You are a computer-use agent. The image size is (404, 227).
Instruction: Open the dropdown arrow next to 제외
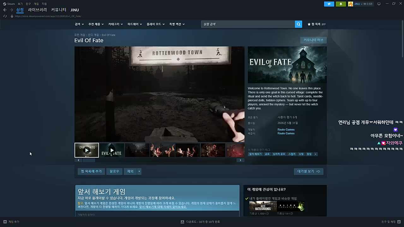(x=139, y=171)
